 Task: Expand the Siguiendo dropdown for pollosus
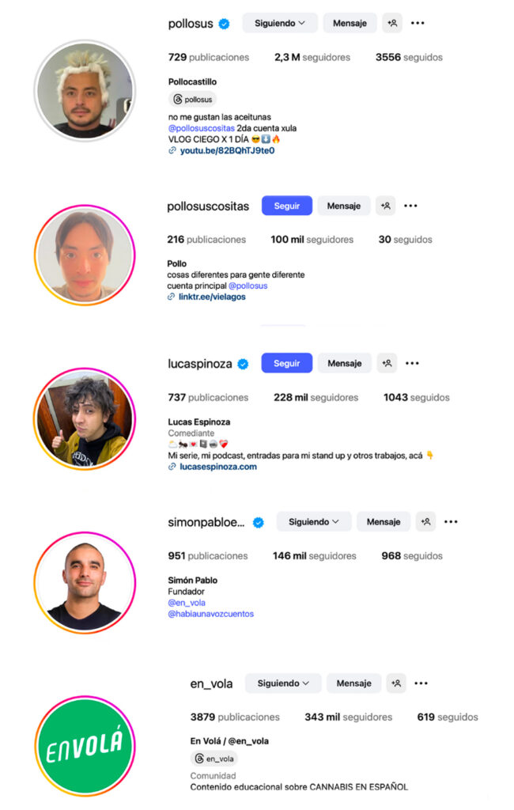[279, 23]
